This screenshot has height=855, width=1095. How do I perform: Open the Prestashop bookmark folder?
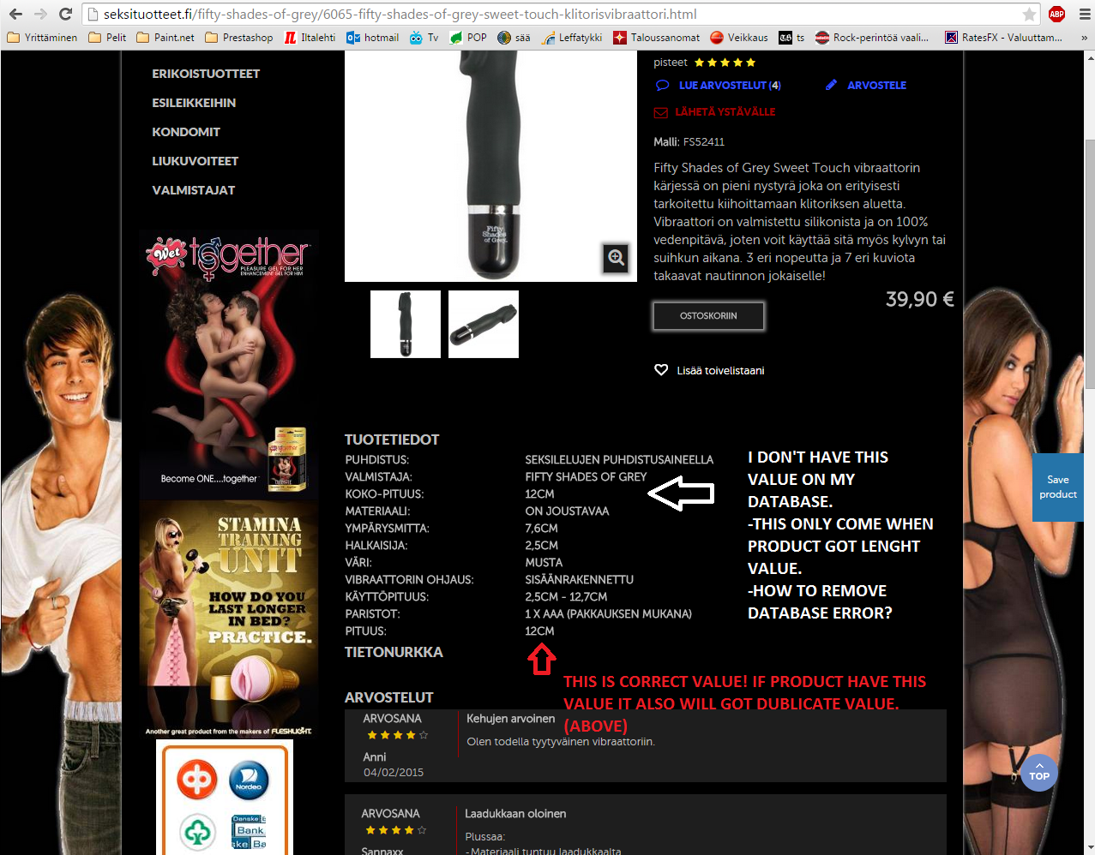coord(238,38)
